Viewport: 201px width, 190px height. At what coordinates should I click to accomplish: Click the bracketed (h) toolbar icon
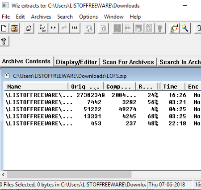(x=75, y=28)
